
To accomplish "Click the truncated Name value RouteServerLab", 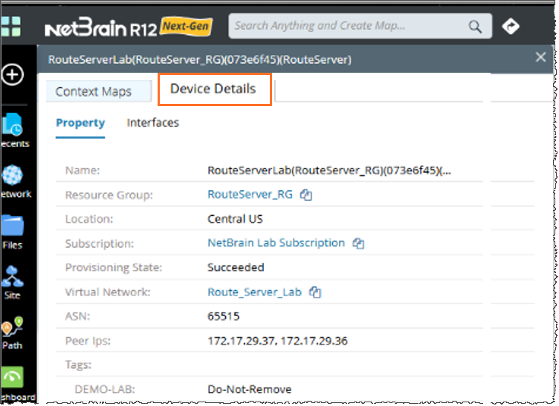I will [x=329, y=171].
